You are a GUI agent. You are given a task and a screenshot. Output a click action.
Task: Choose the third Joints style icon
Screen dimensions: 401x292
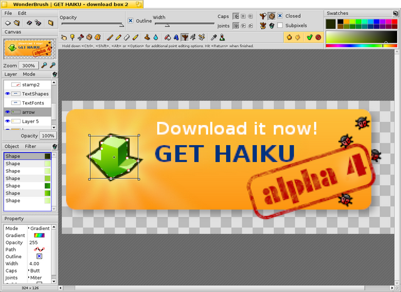pos(251,26)
